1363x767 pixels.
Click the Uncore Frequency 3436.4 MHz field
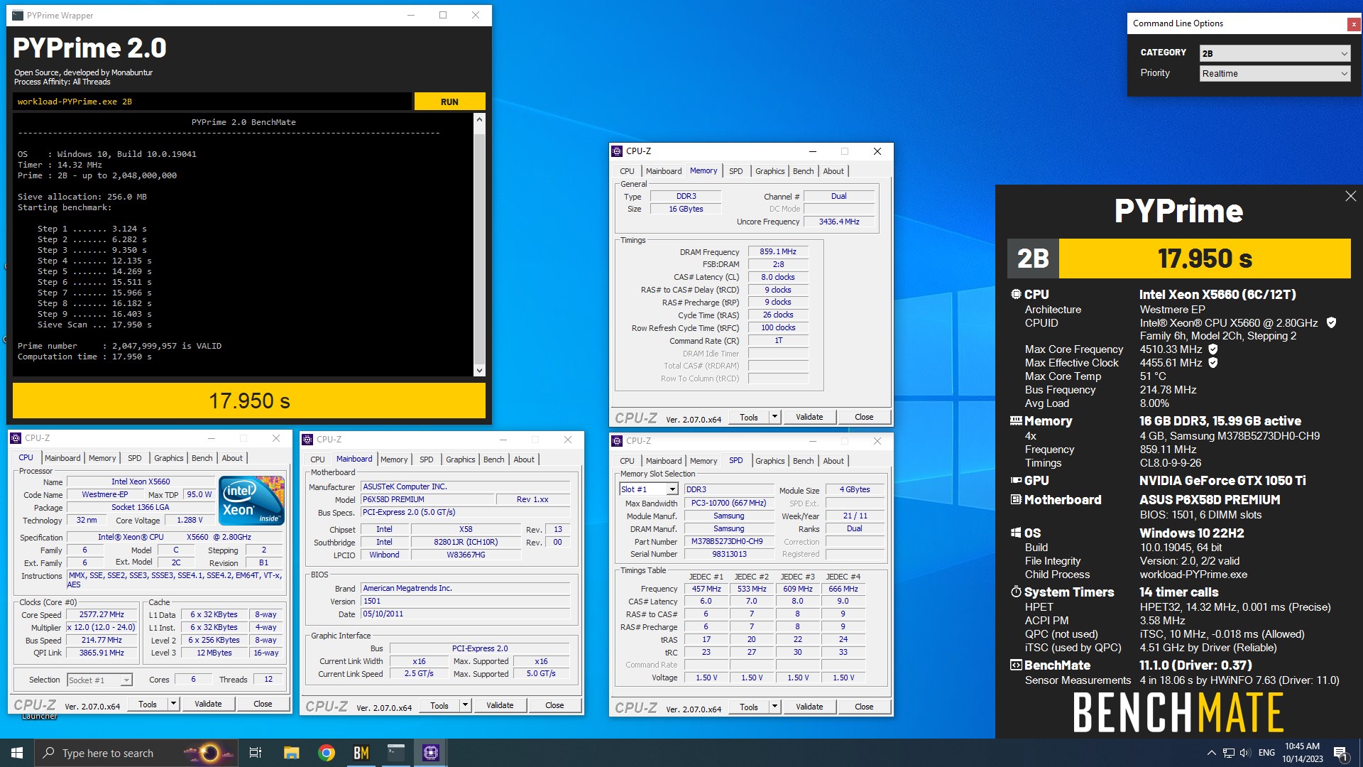pyautogui.click(x=839, y=222)
